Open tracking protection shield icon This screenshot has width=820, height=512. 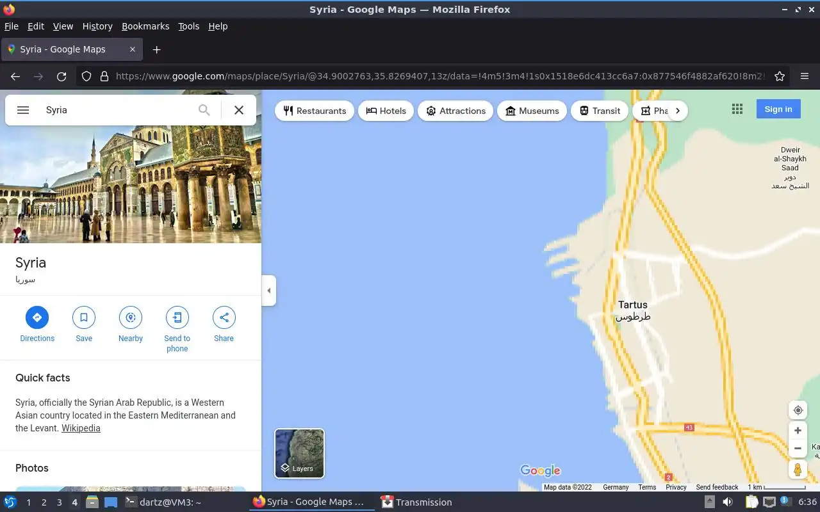(x=86, y=76)
